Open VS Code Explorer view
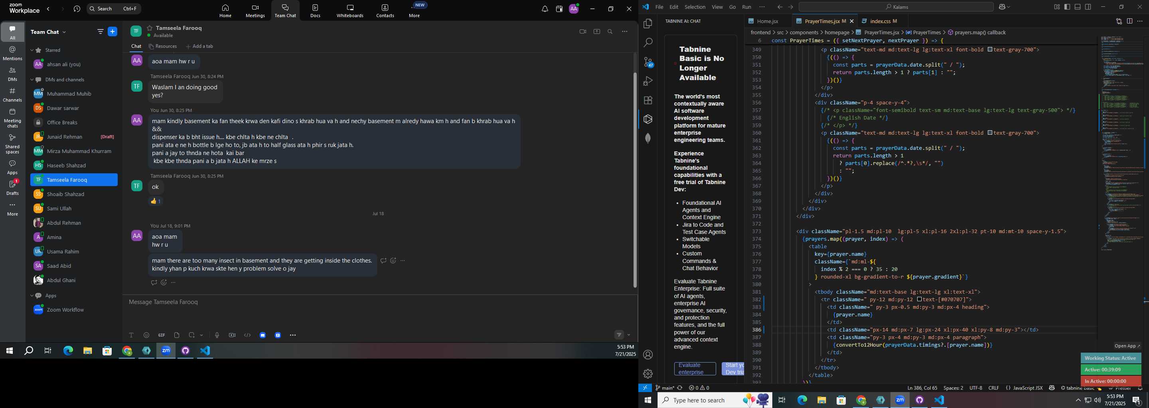Screen dimensions: 1149x408 pyautogui.click(x=648, y=24)
